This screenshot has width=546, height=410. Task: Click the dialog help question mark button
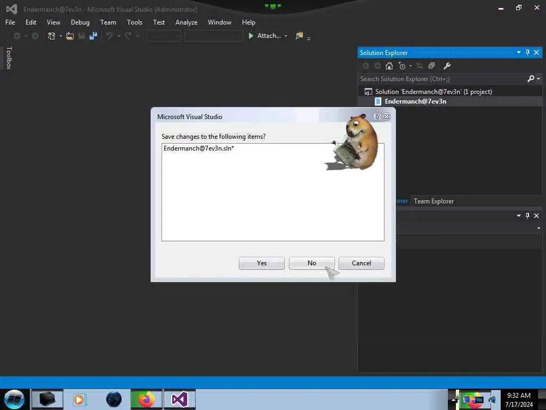click(377, 116)
